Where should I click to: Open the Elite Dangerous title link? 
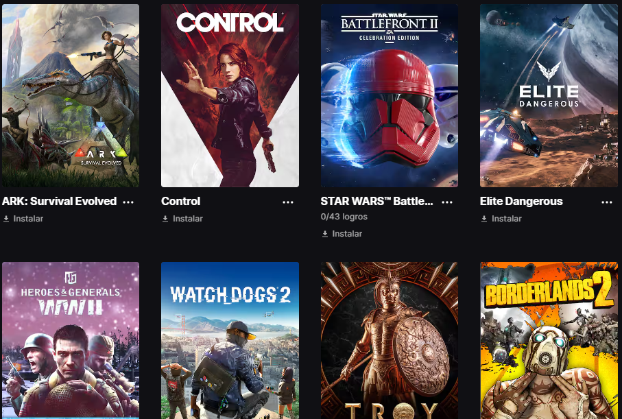click(521, 201)
